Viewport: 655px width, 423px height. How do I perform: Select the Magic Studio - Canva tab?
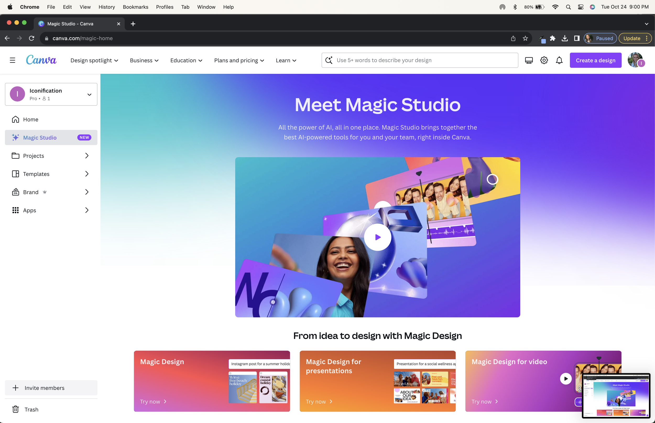pos(79,24)
